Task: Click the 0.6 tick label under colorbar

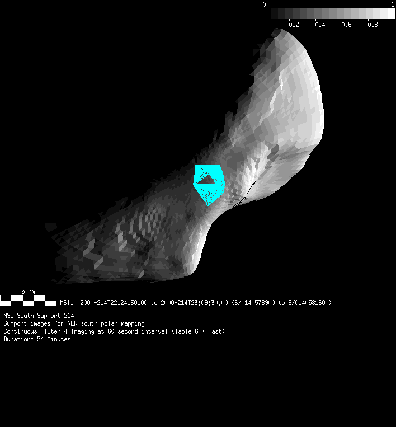Action: (x=346, y=25)
